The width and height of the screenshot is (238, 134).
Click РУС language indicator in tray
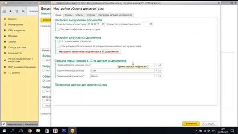click(x=214, y=131)
